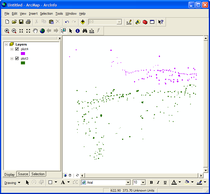Image resolution: width=210 pixels, height=194 pixels.
Task: Open the command line window icon
Action: (152, 22)
